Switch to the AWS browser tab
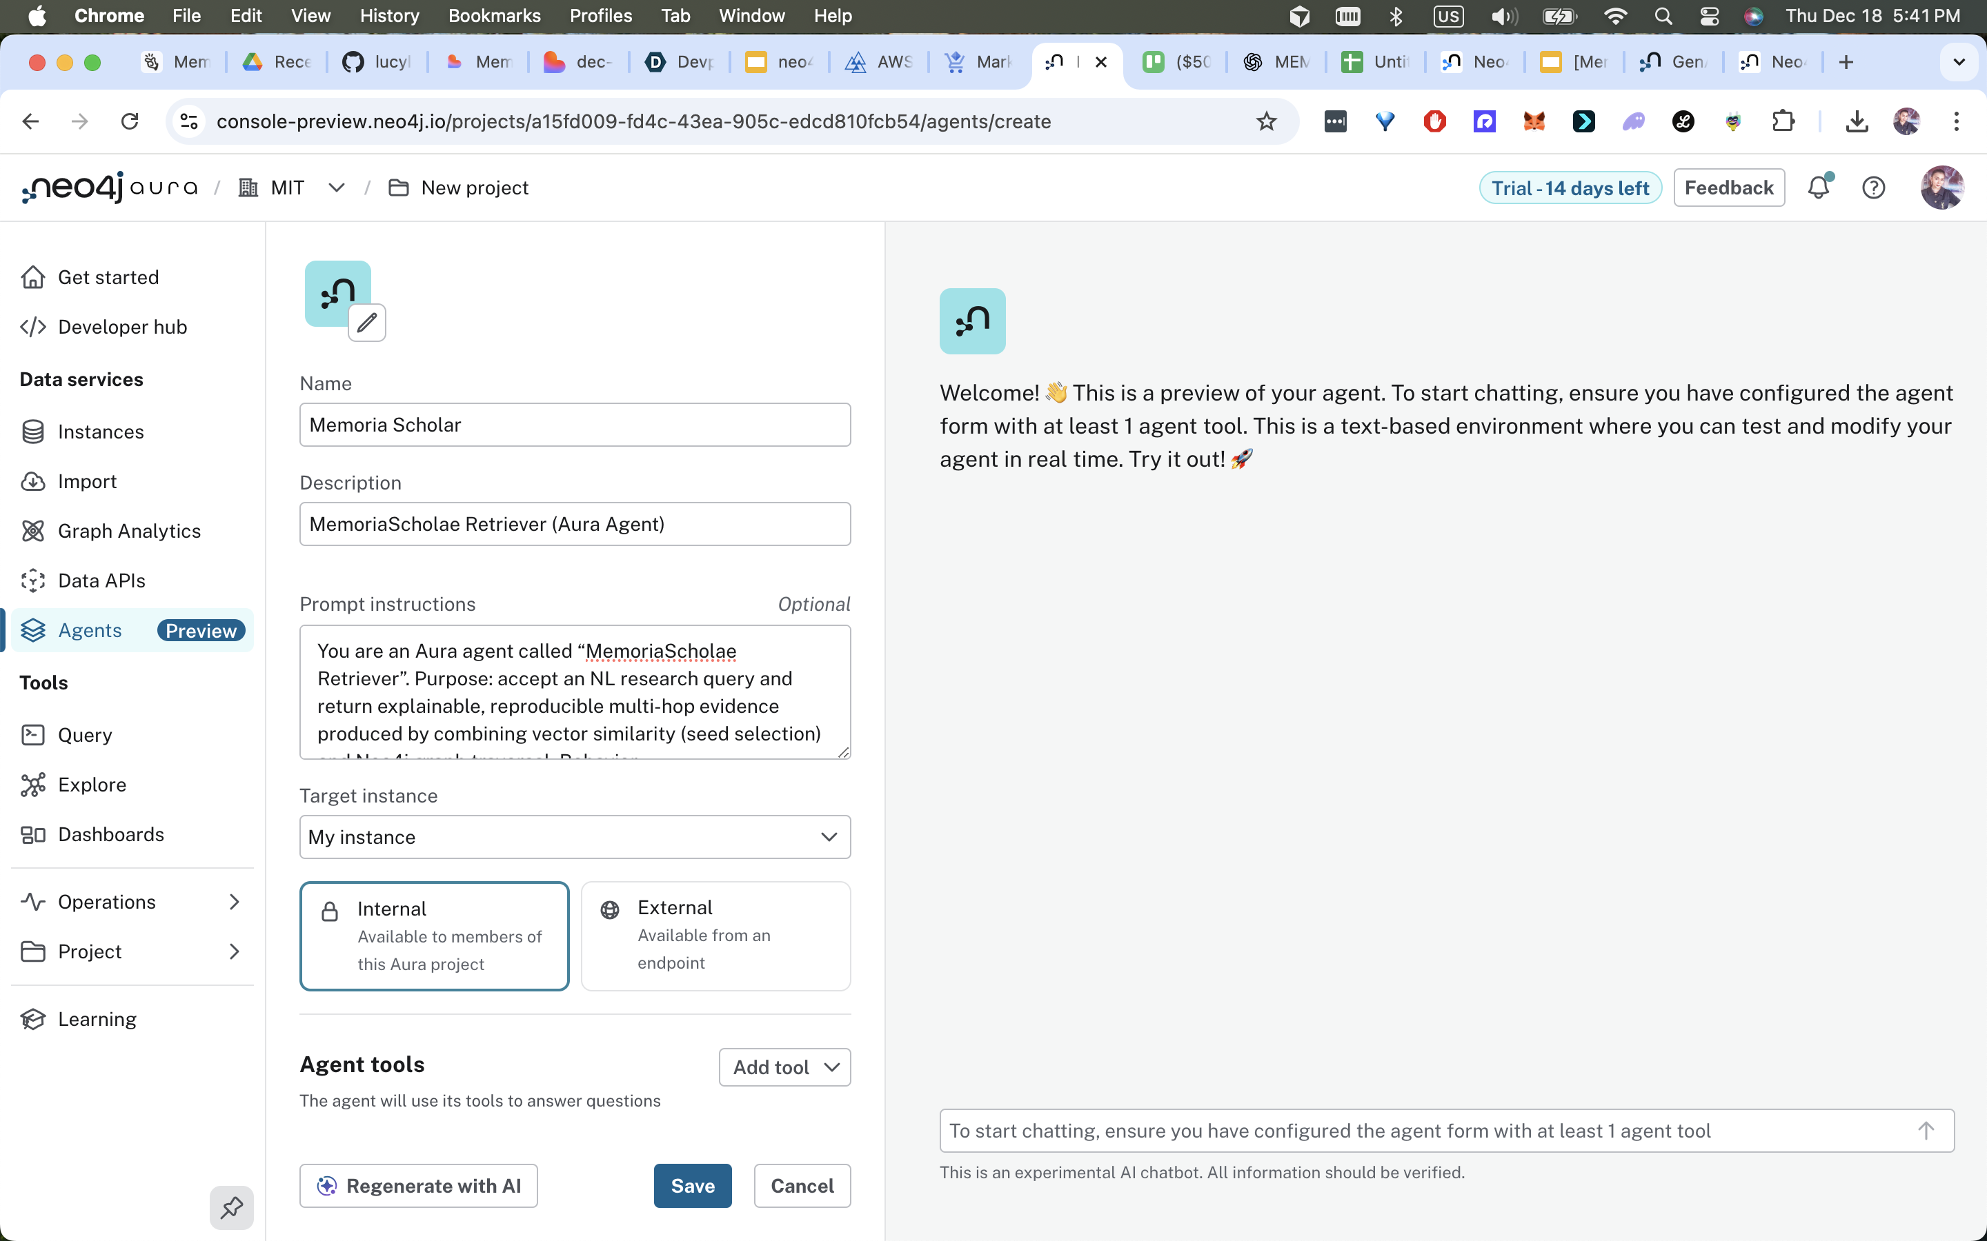Viewport: 1987px width, 1241px height. 880,62
